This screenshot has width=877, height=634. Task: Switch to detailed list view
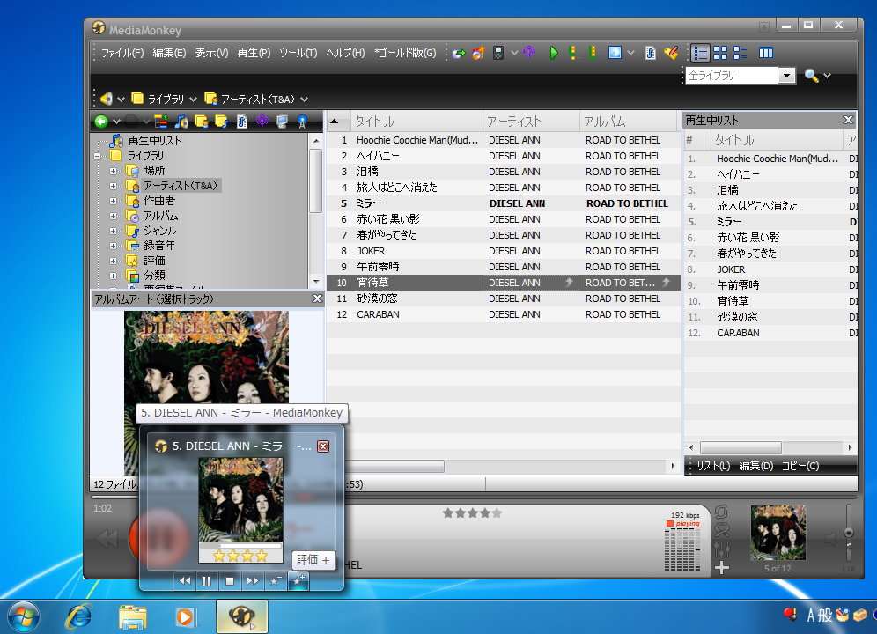700,53
